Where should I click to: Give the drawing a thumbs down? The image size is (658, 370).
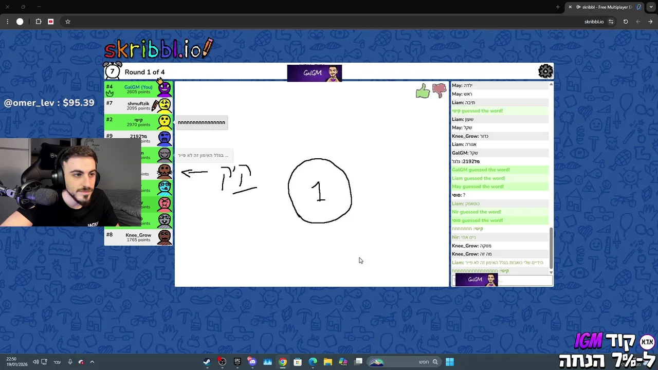pyautogui.click(x=439, y=91)
